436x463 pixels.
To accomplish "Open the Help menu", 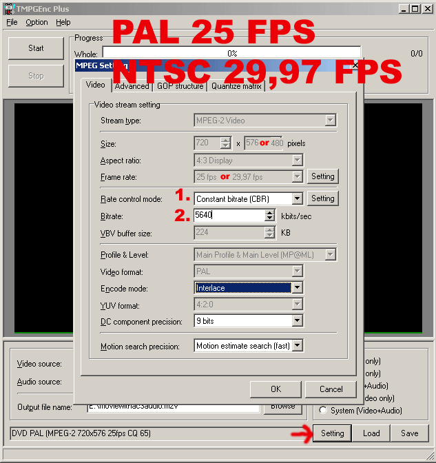I will (x=63, y=23).
